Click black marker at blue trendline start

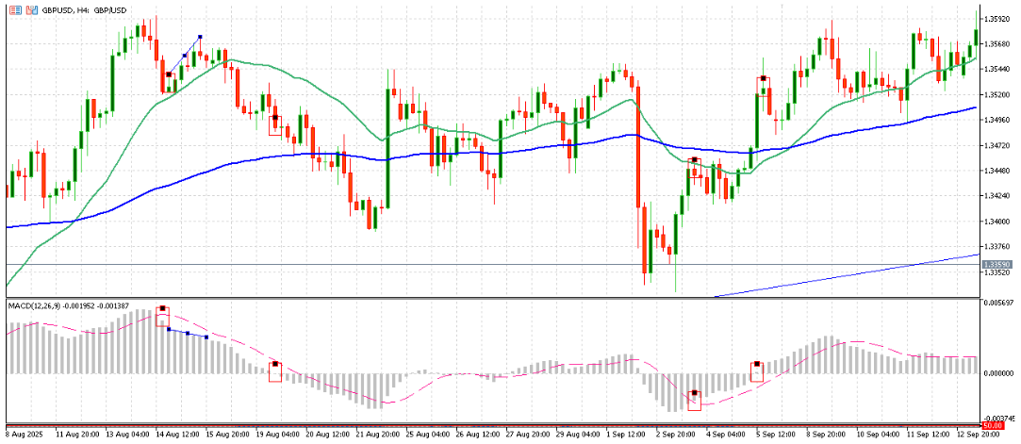click(168, 74)
